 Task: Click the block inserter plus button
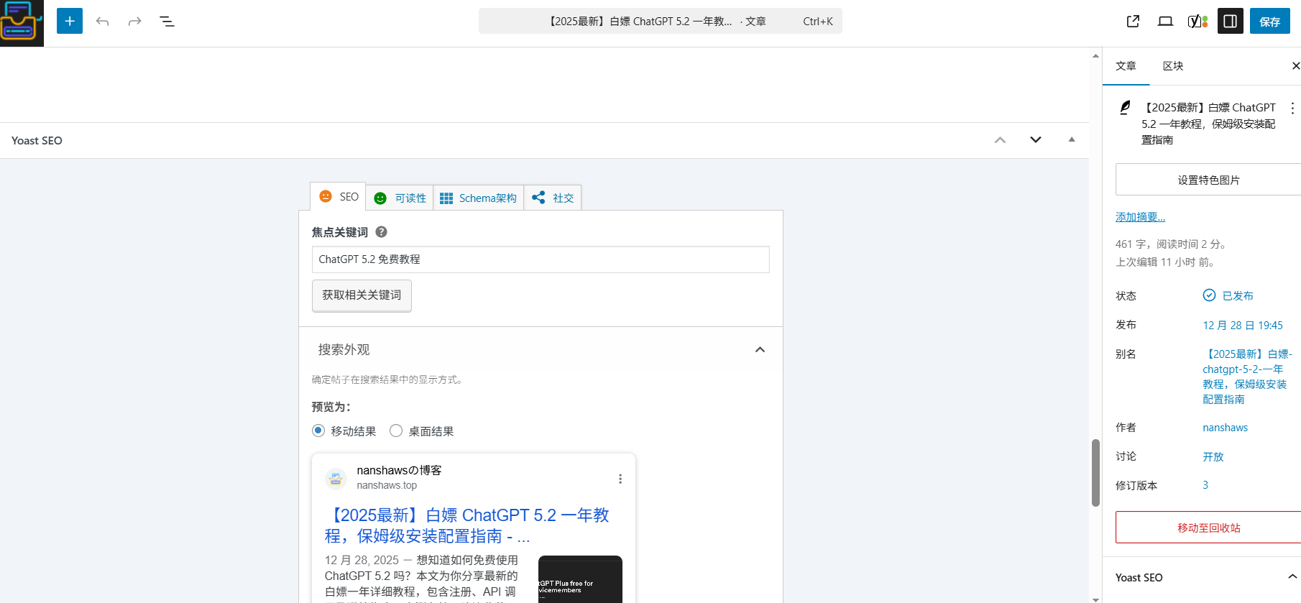pyautogui.click(x=70, y=22)
